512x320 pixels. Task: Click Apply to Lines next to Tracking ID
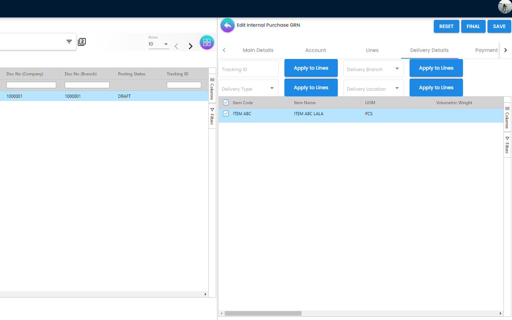point(311,68)
